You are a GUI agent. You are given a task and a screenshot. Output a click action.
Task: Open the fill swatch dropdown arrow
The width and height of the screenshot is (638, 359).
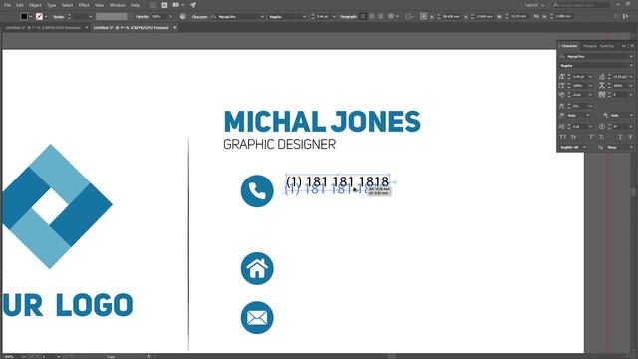tap(31, 17)
